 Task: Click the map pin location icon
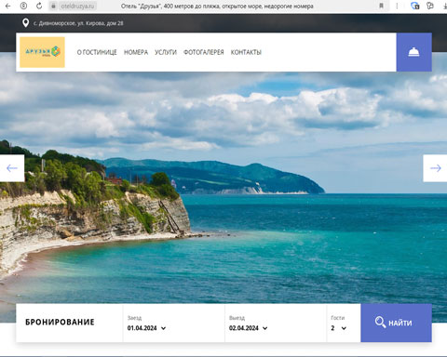point(26,22)
